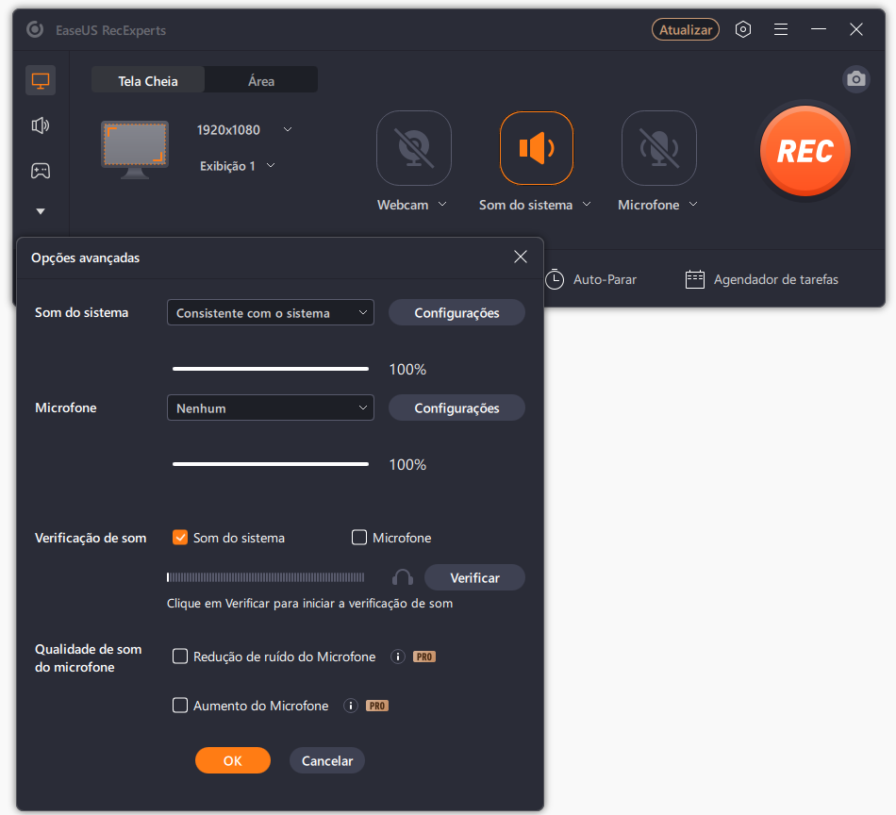
Task: Click PRO badge beside Aumento do Microfone
Action: pos(377,706)
